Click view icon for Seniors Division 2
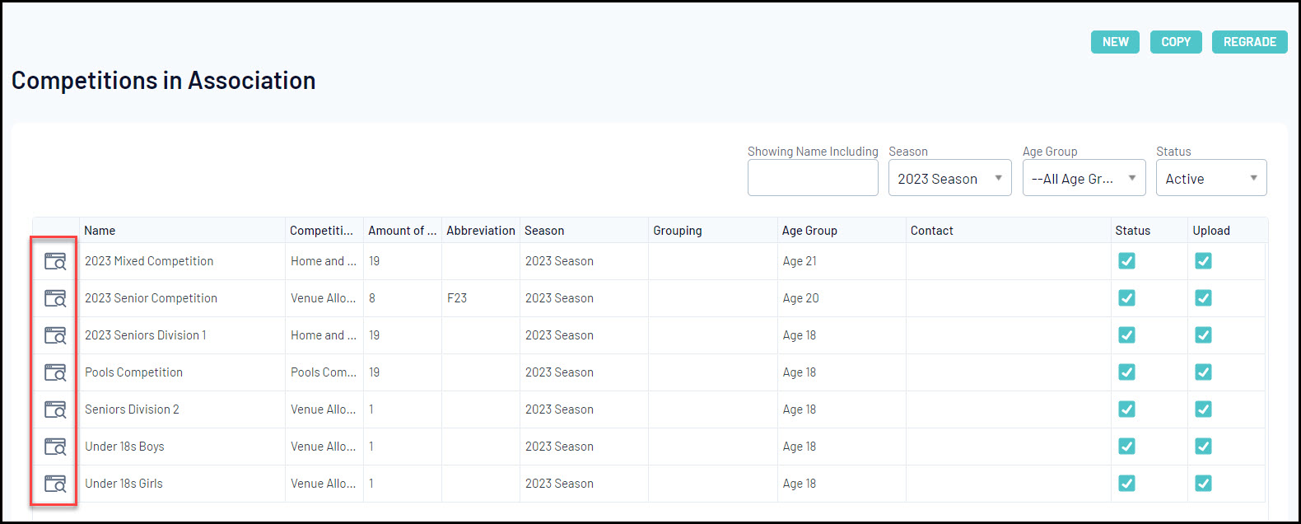1301x524 pixels. (x=55, y=410)
